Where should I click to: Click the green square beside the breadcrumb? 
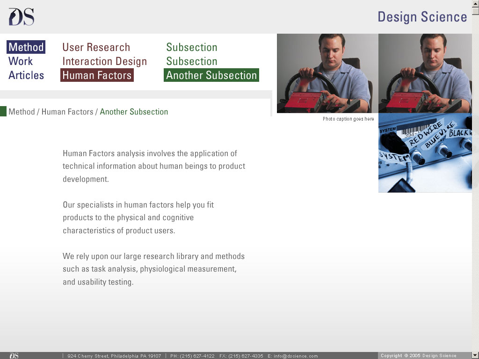click(3, 111)
